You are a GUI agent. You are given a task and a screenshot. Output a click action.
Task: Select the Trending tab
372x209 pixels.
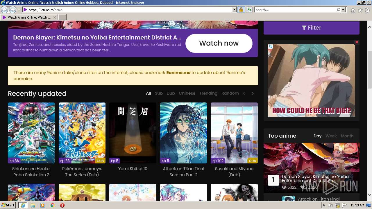(208, 93)
